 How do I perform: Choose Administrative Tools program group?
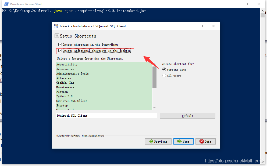(104, 73)
